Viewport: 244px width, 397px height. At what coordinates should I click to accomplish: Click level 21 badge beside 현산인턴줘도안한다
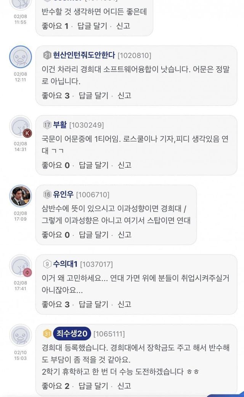[x=47, y=55]
